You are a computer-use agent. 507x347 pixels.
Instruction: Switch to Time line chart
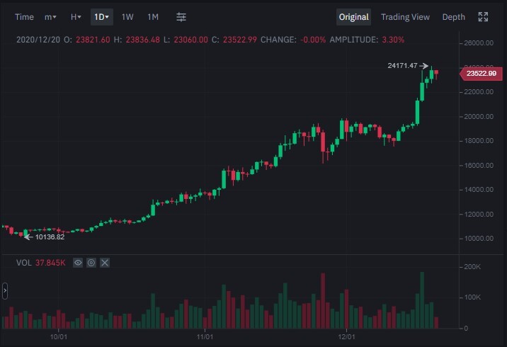[24, 17]
